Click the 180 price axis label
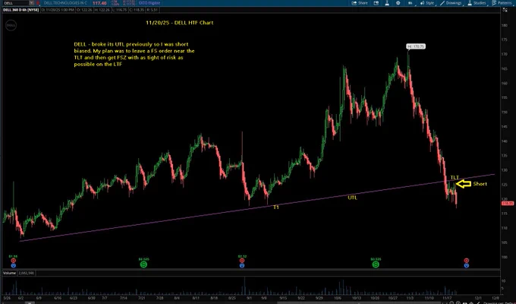 (504, 25)
